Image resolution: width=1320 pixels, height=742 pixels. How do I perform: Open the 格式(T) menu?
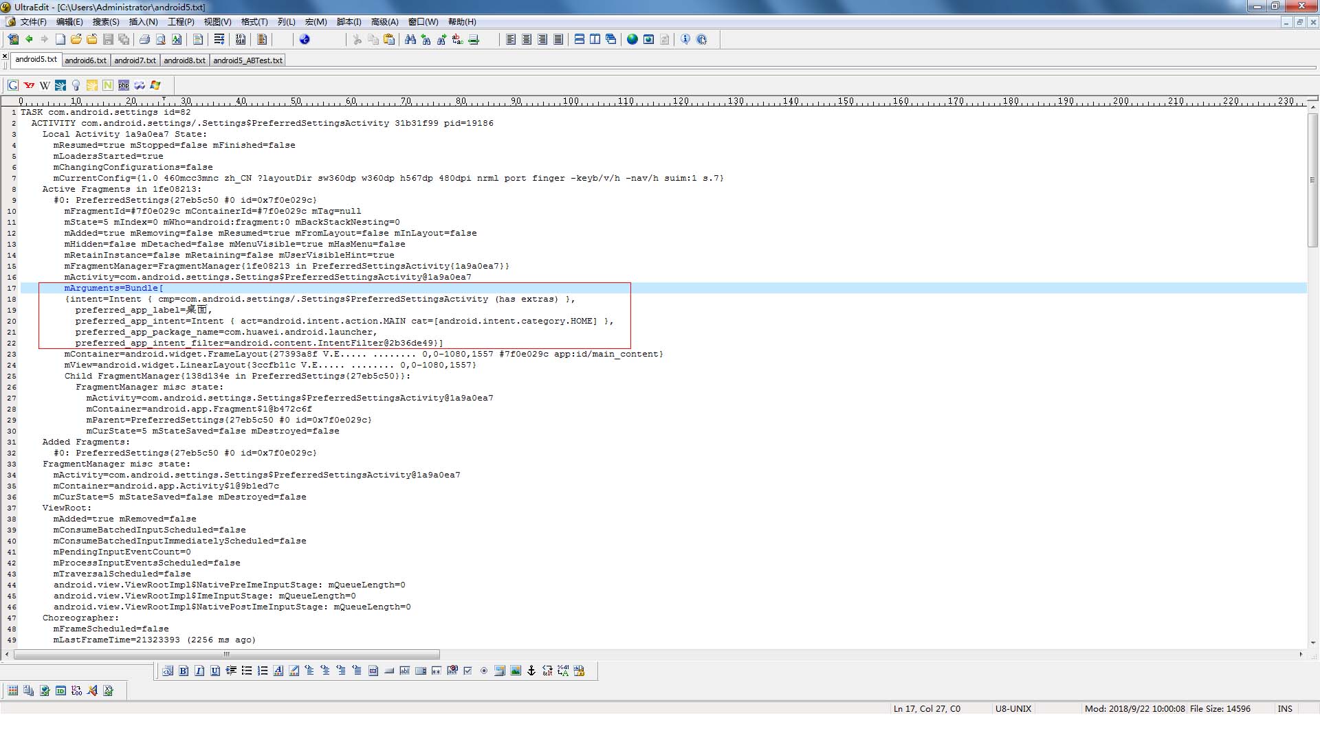click(254, 22)
